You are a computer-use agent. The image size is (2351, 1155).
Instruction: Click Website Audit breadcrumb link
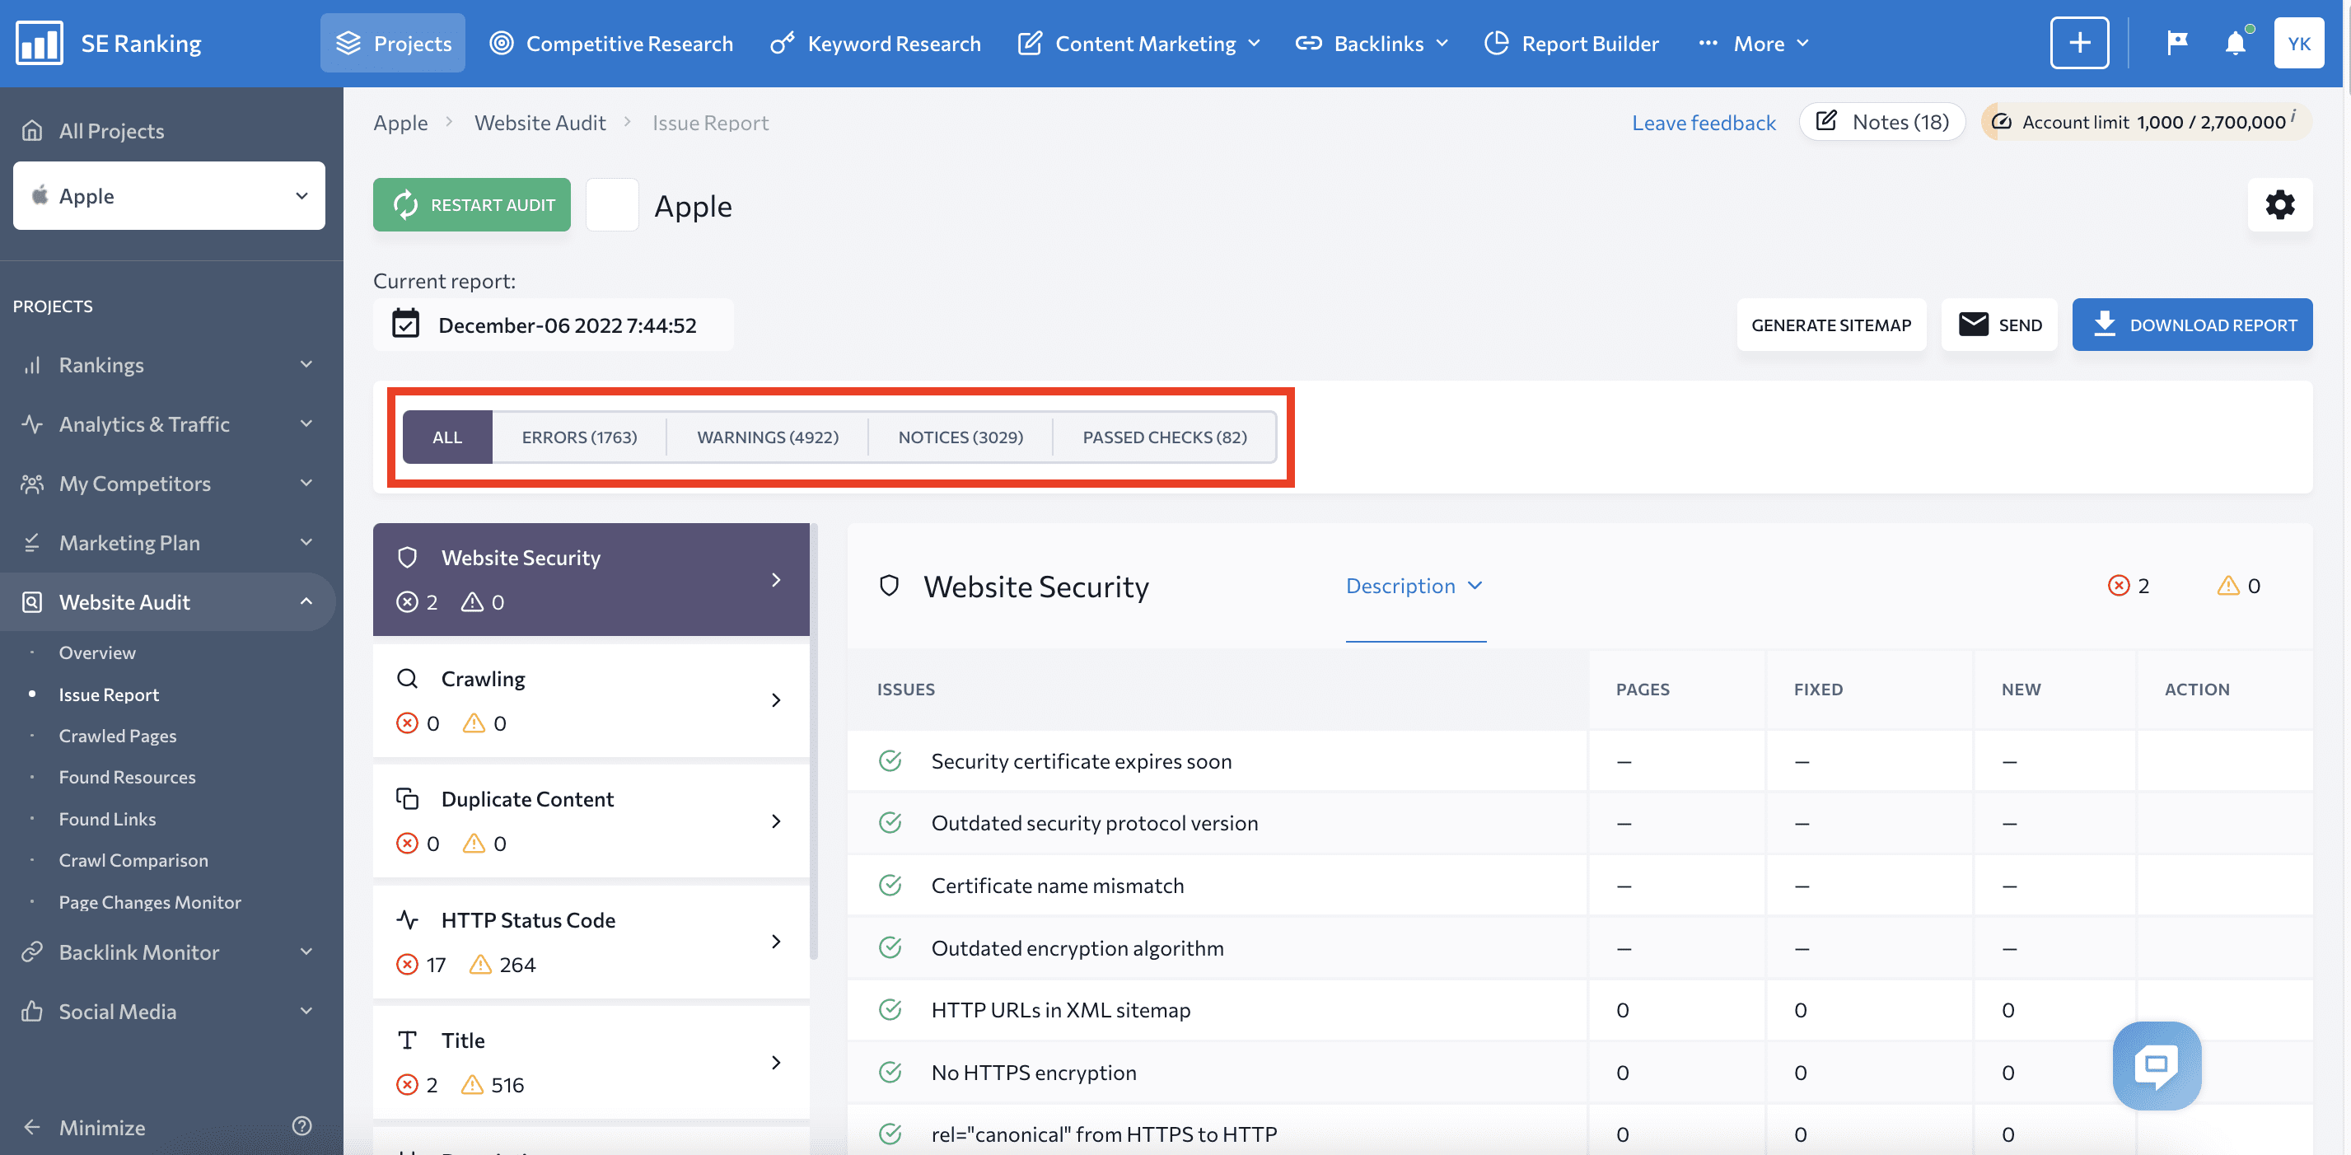[540, 123]
